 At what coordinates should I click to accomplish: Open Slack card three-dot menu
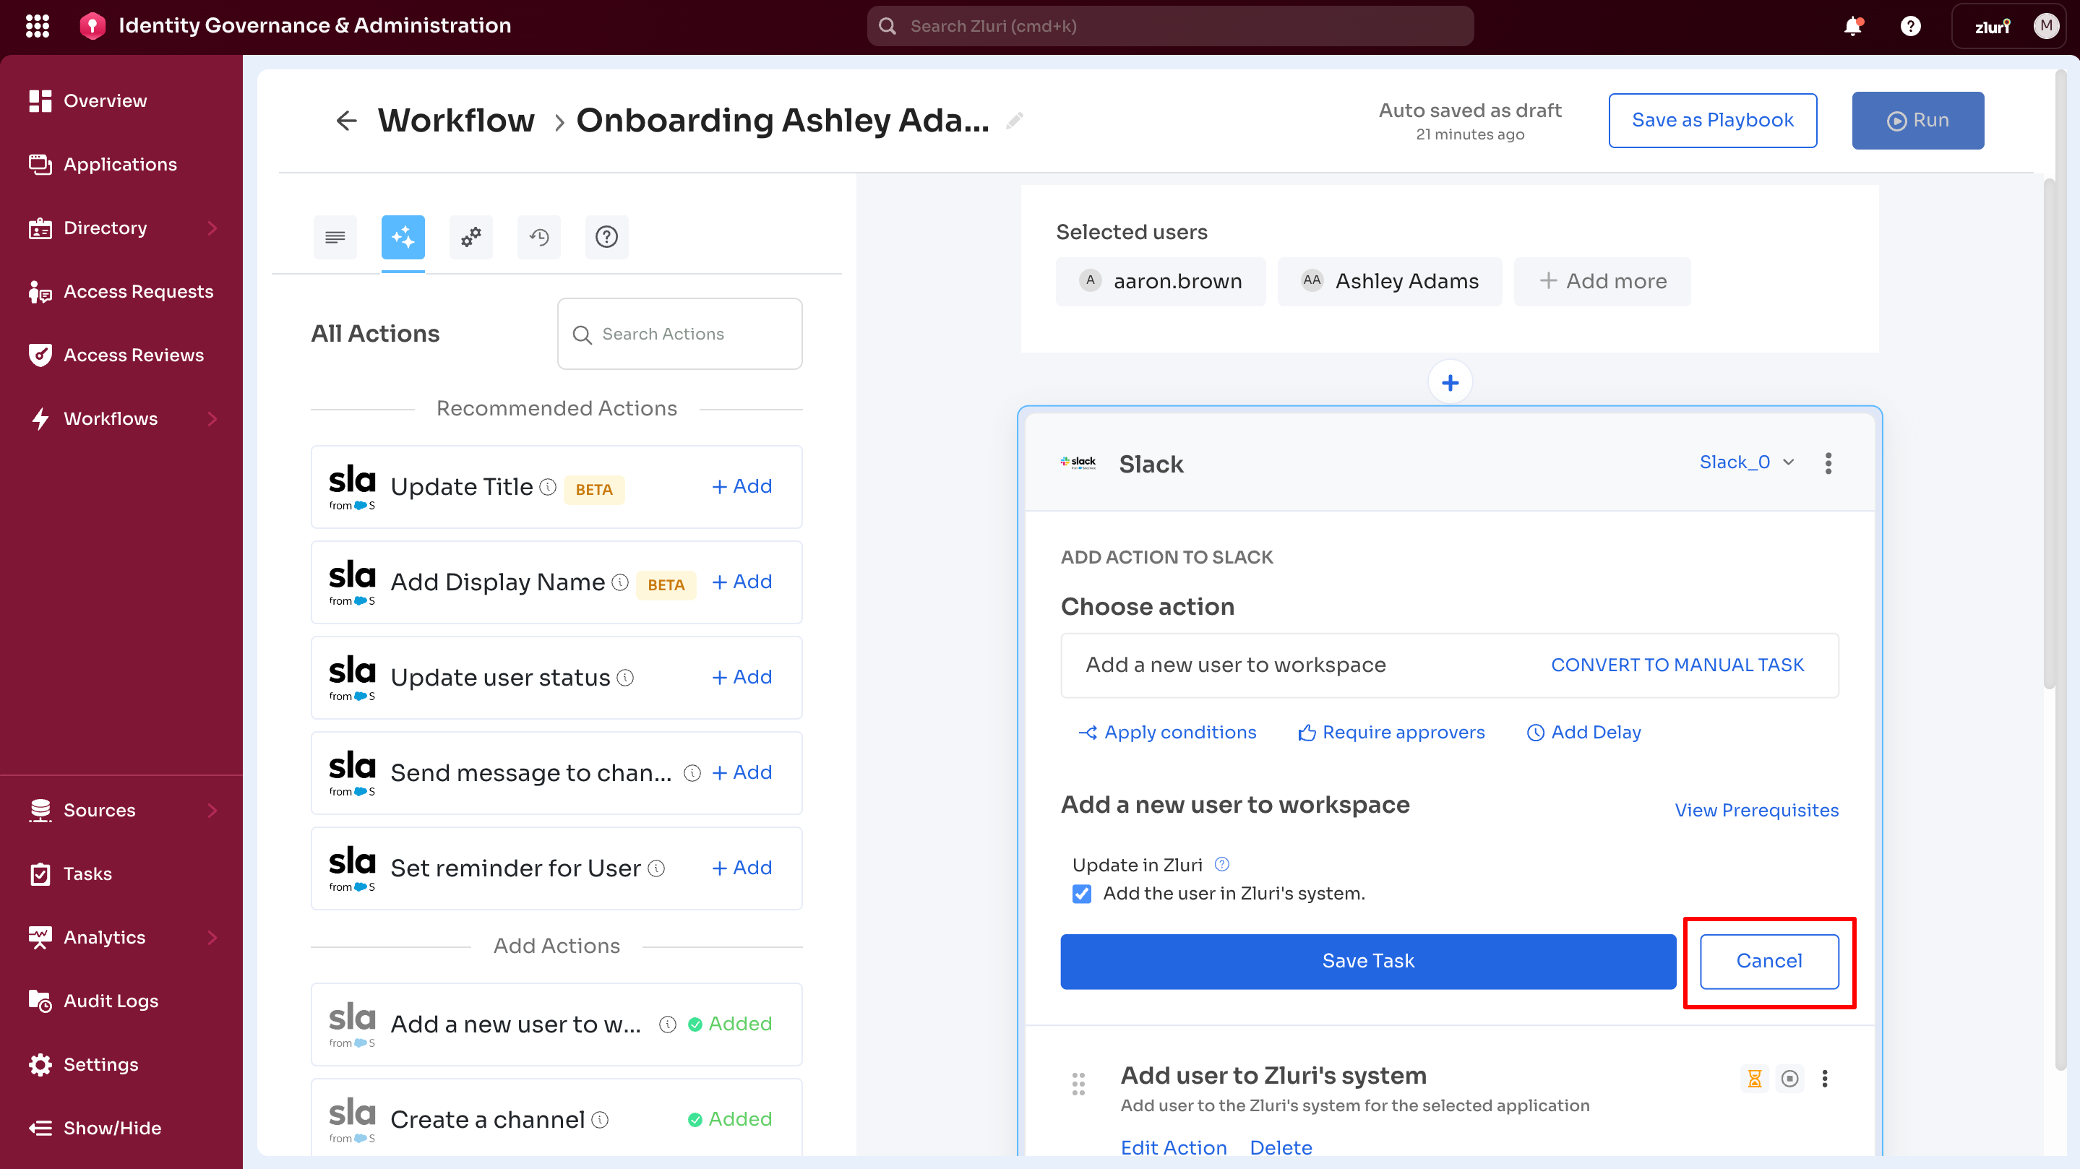[1828, 462]
